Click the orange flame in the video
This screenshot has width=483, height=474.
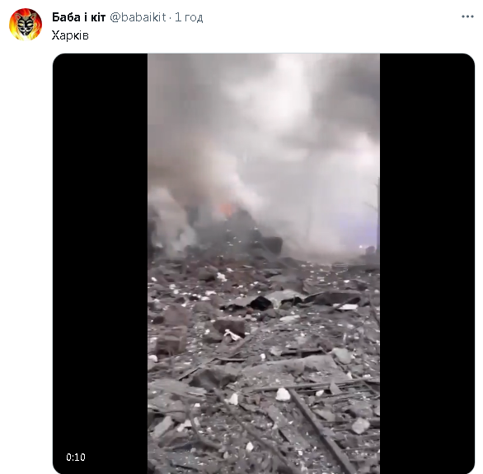pos(227,210)
